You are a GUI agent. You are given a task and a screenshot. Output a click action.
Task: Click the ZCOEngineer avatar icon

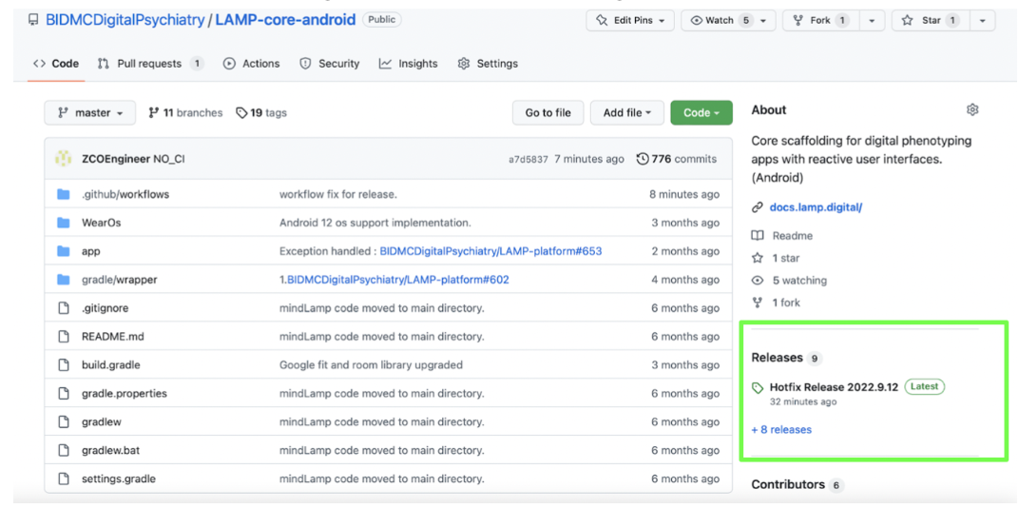pos(63,159)
